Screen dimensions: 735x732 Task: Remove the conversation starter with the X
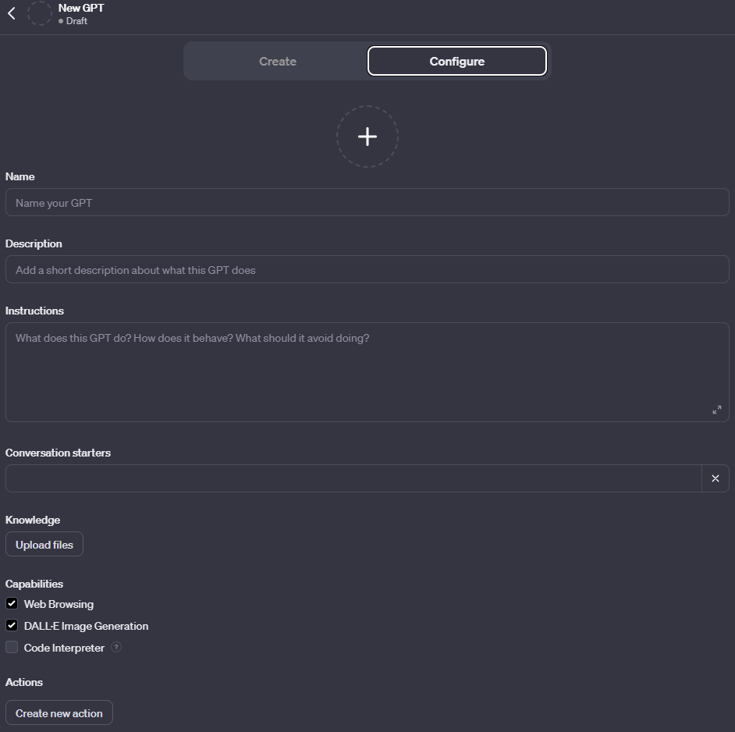(x=715, y=478)
